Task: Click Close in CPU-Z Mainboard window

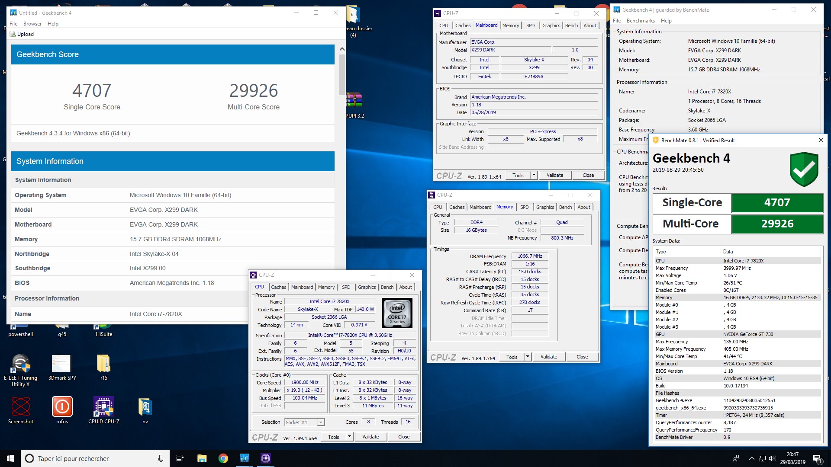Action: (588, 175)
